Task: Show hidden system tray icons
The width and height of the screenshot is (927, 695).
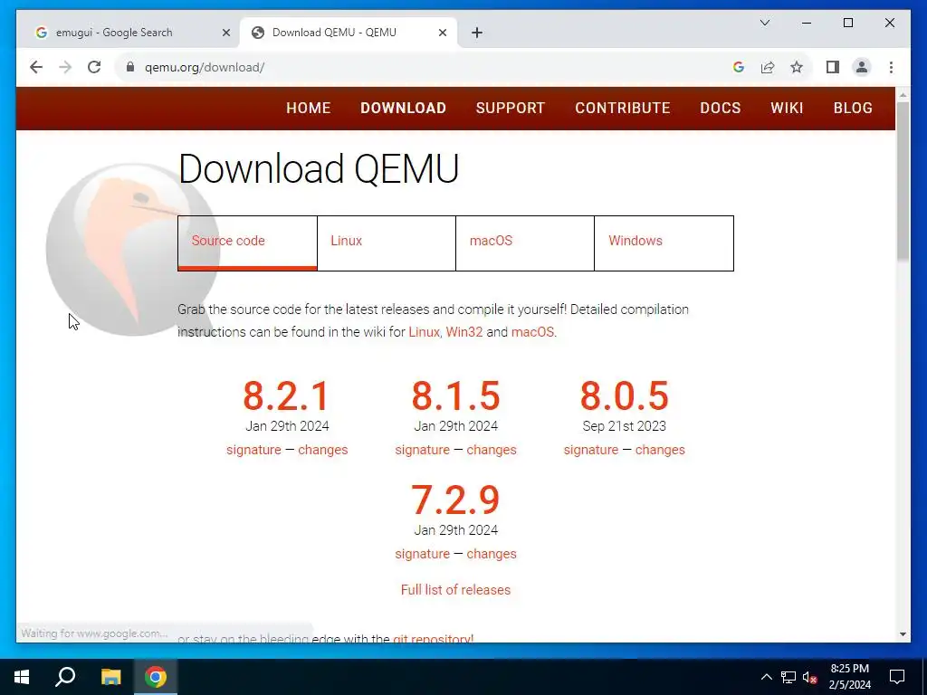Action: 766,677
